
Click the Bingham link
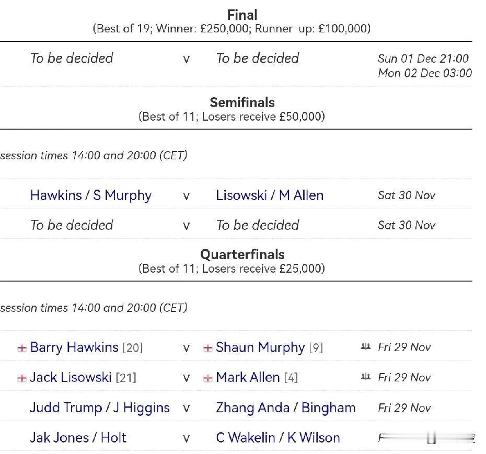pos(328,408)
